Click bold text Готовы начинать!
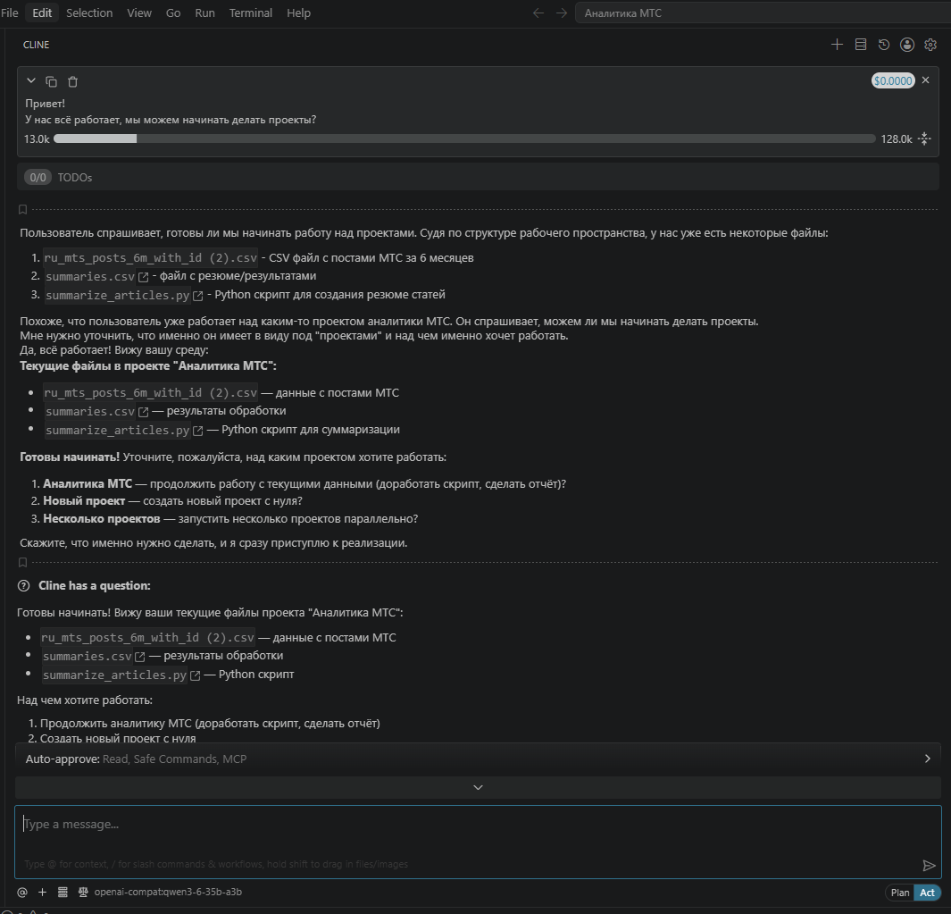 pos(69,457)
